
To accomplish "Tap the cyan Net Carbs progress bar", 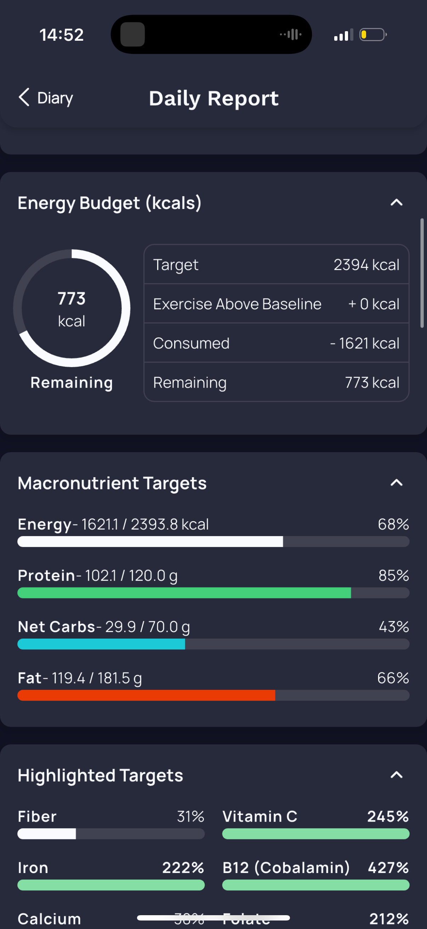I will click(x=213, y=644).
